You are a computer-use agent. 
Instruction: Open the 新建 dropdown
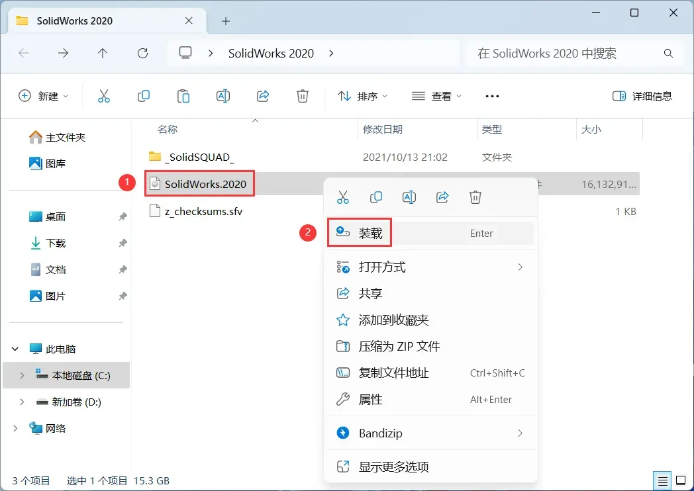pos(44,96)
